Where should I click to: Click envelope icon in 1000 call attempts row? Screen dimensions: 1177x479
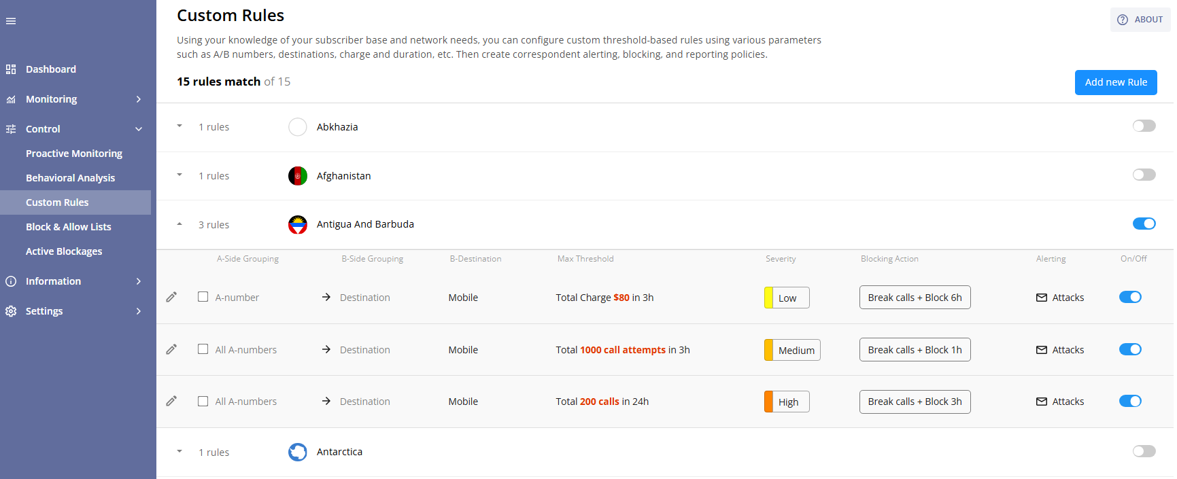coord(1042,350)
